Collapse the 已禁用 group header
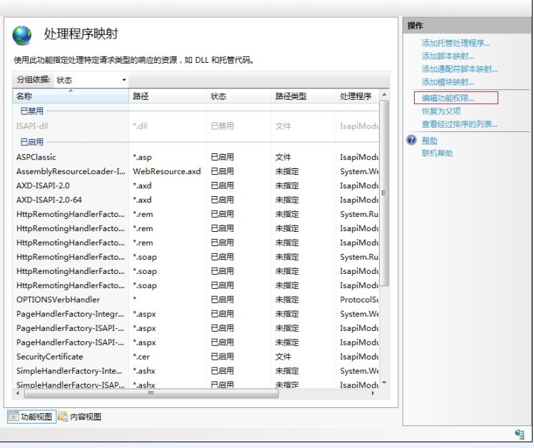534x448 pixels. click(x=31, y=111)
